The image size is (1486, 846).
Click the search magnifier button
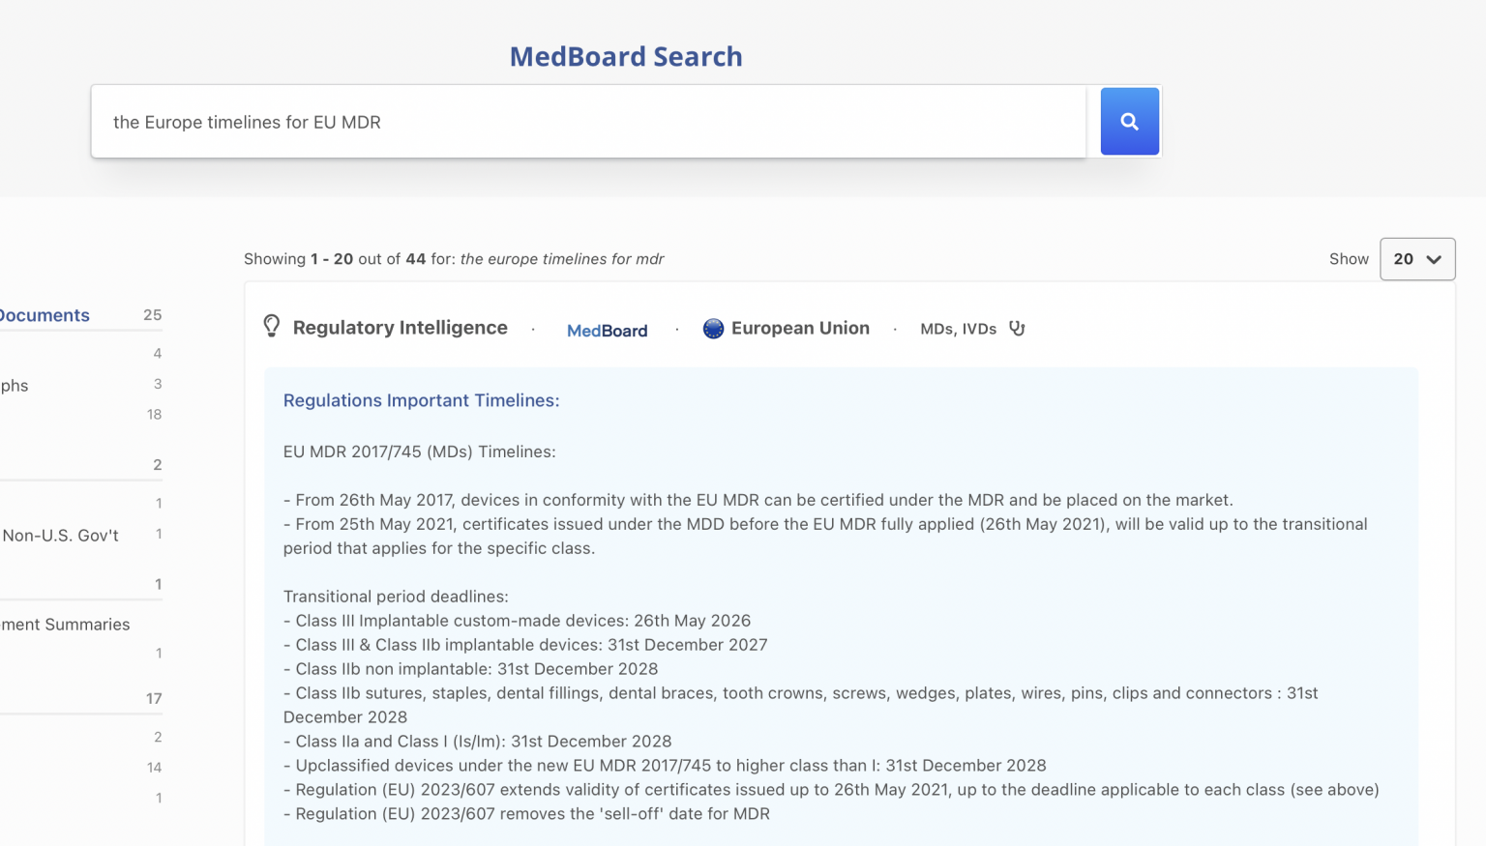1129,121
